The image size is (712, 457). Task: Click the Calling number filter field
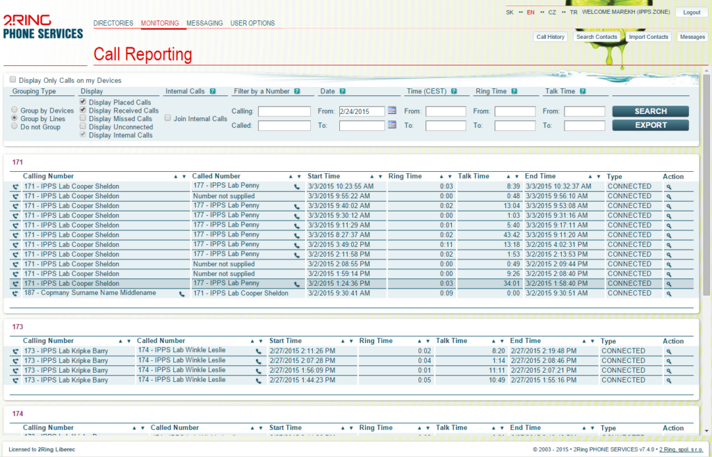pos(284,111)
